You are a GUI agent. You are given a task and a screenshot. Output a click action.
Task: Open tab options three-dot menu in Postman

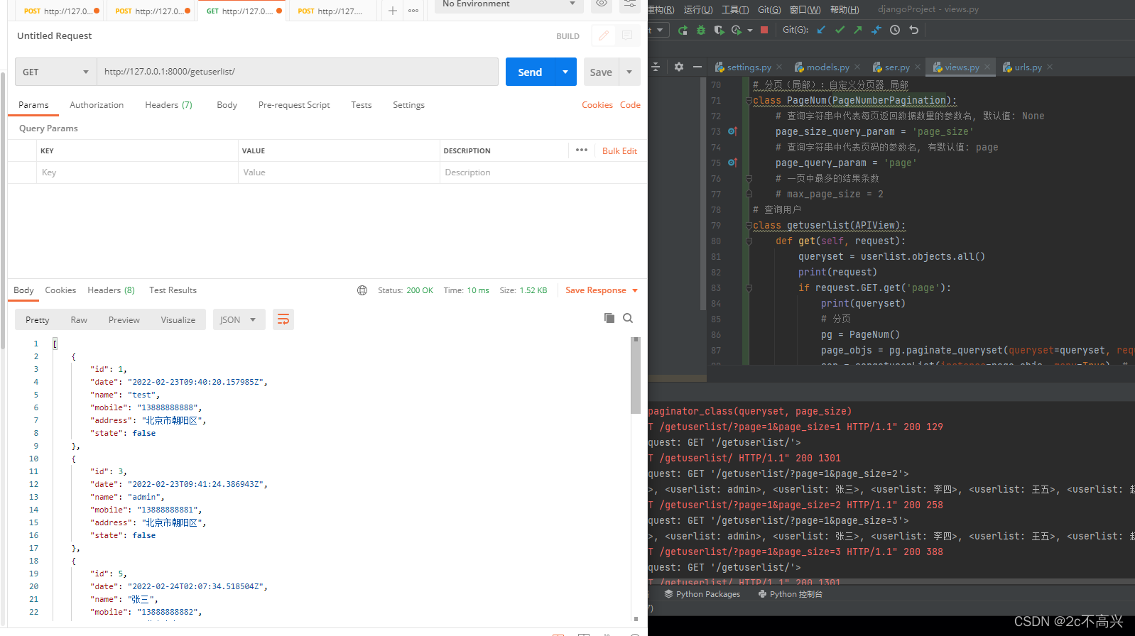[x=413, y=11]
